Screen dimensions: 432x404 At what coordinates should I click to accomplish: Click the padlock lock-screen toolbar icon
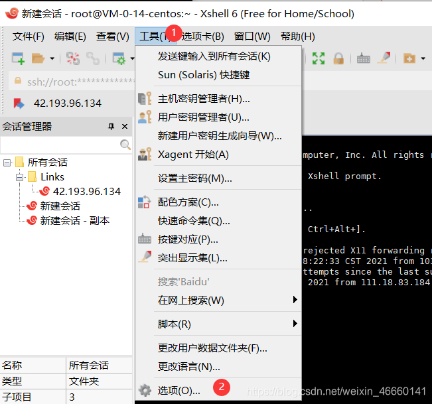coord(338,58)
